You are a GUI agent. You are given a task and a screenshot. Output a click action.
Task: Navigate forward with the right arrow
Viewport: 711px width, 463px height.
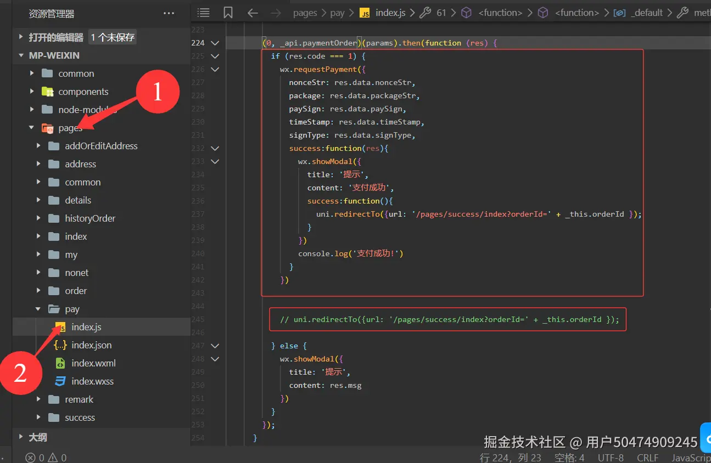[276, 13]
